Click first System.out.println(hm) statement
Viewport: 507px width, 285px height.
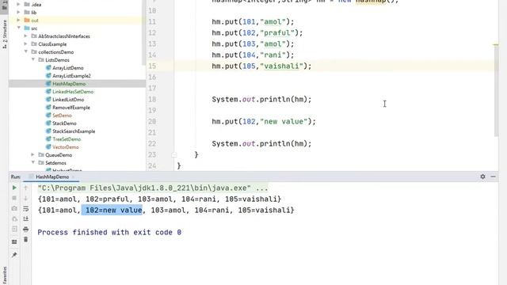pos(261,99)
